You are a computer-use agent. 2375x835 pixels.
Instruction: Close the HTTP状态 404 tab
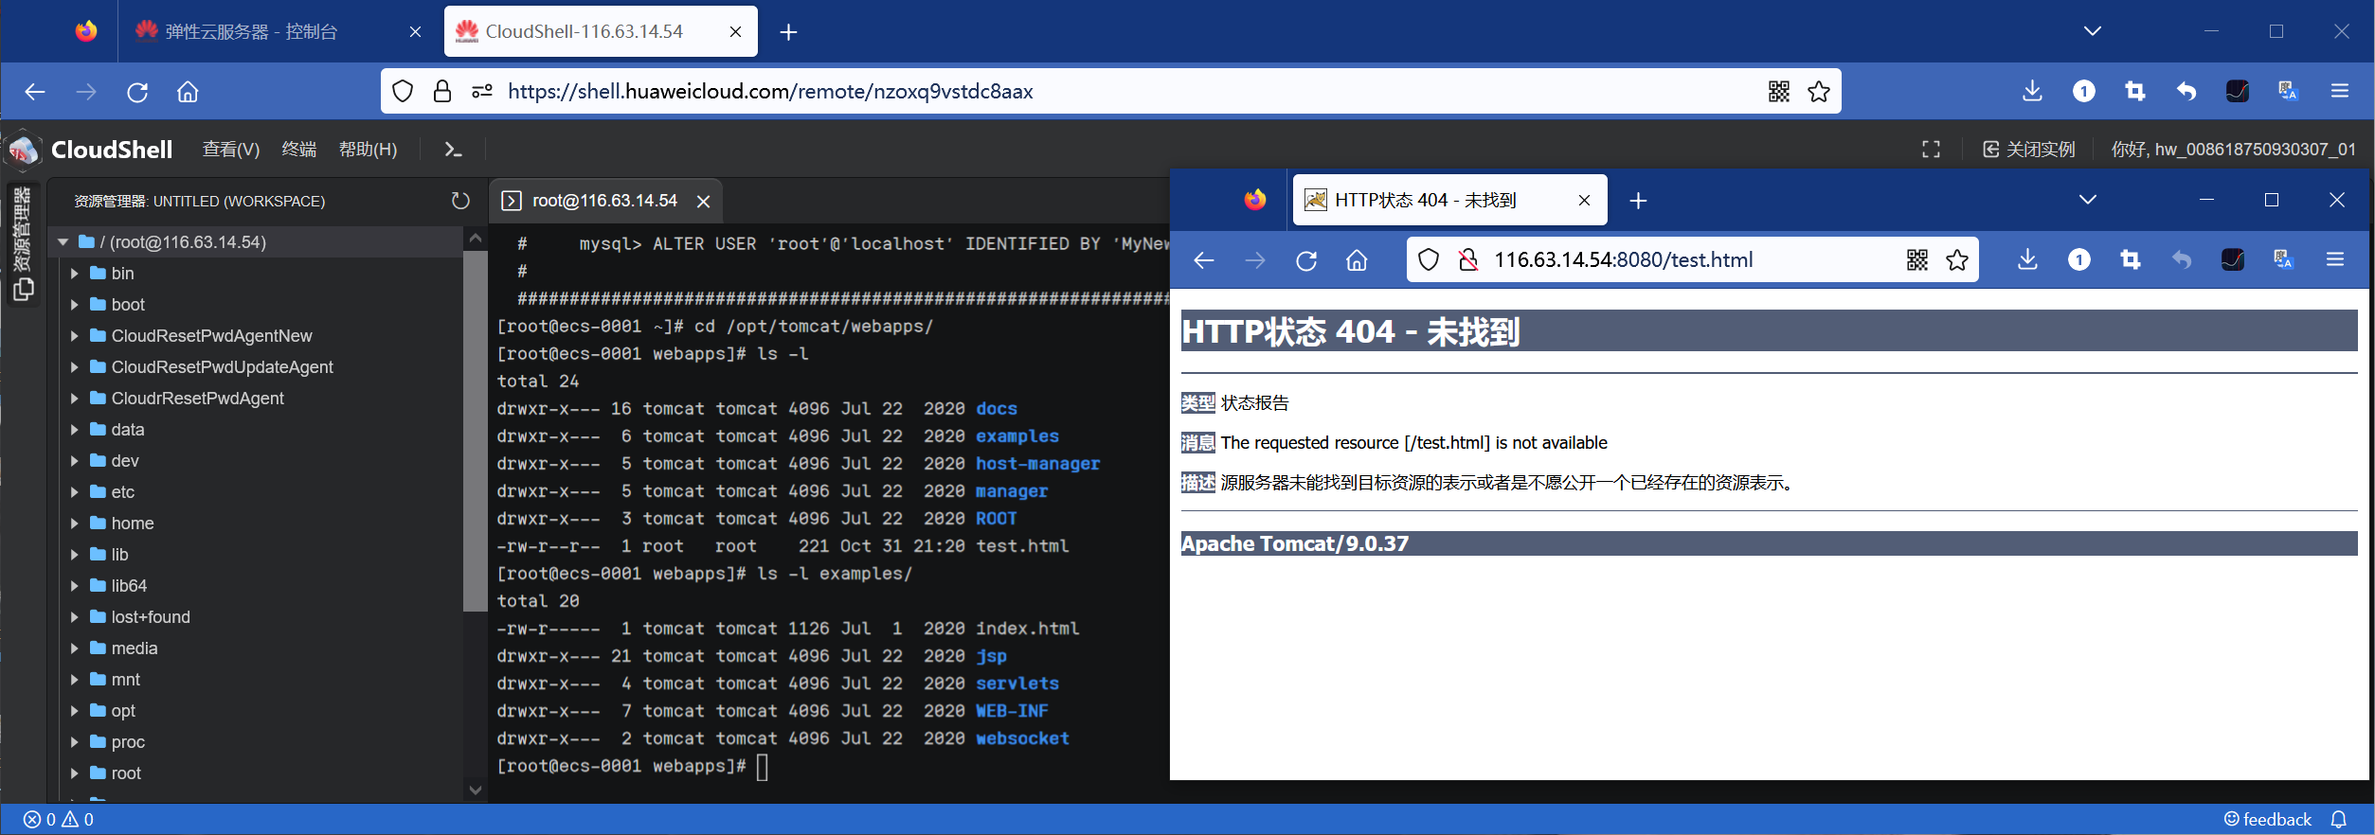point(1584,201)
